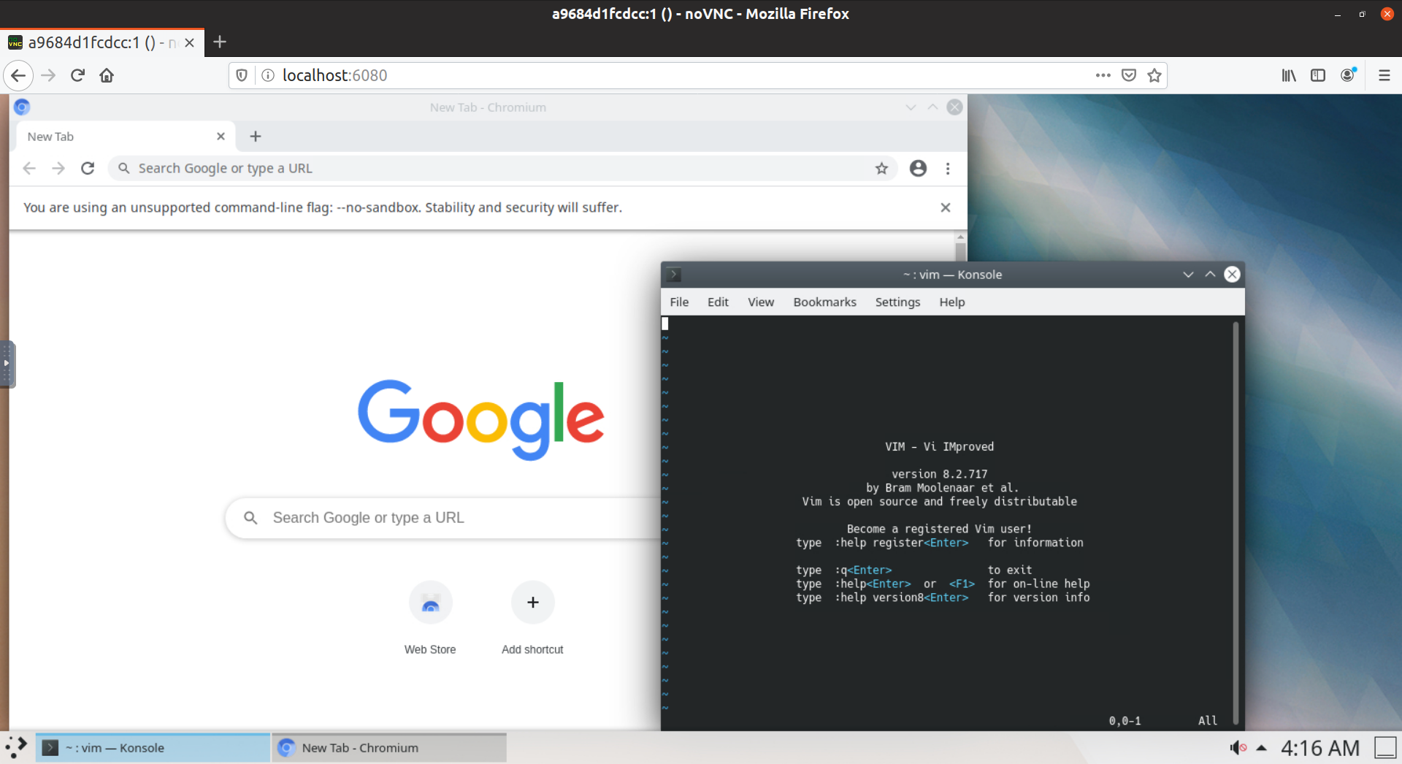
Task: Open Chromium three-dot menu
Action: click(x=948, y=169)
